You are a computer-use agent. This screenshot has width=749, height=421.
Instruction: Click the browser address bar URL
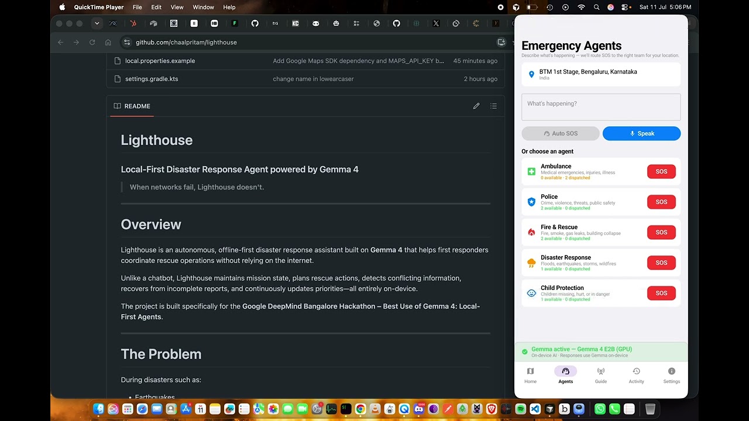pos(186,42)
